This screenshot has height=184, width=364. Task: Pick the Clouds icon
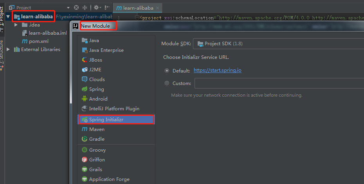click(x=85, y=79)
